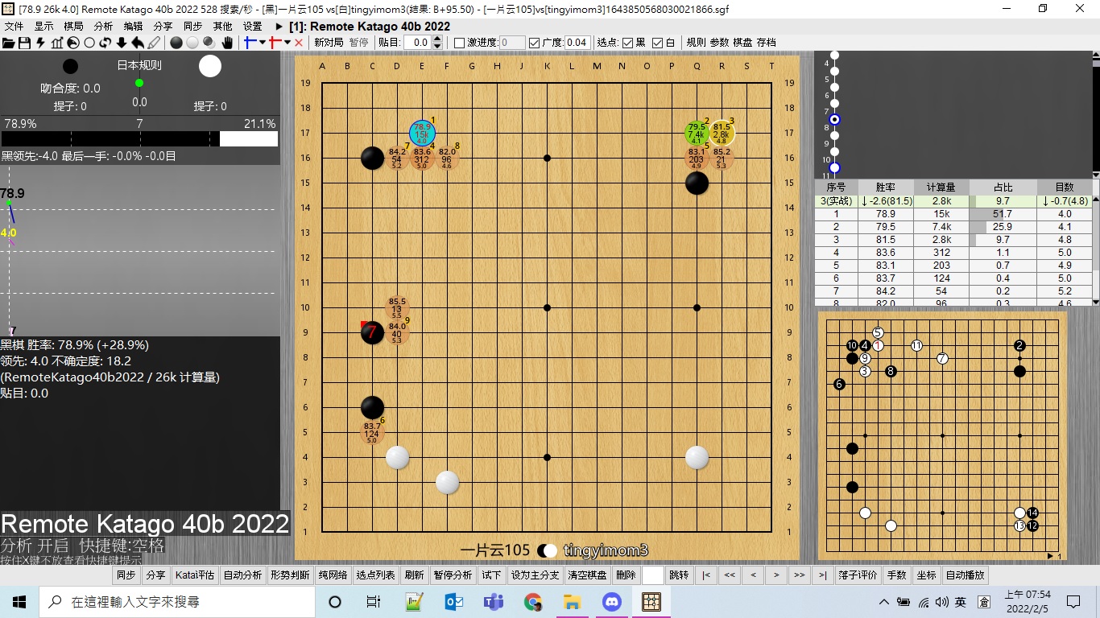The image size is (1100, 618).
Task: Go forward ten moves with >> button
Action: coord(799,575)
